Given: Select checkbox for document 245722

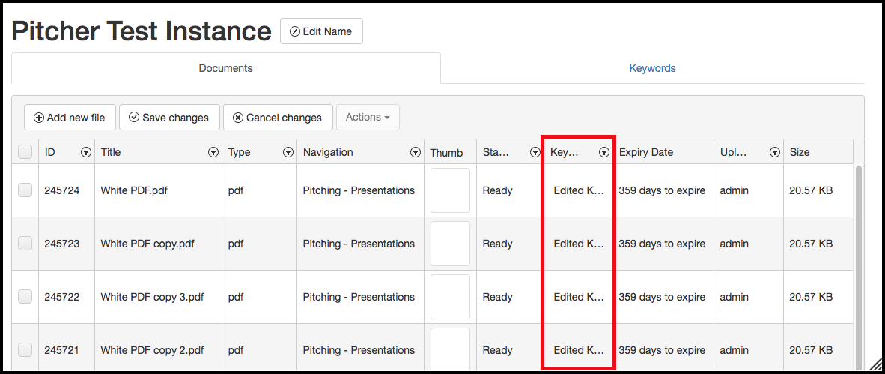Looking at the screenshot, I should pos(25,297).
